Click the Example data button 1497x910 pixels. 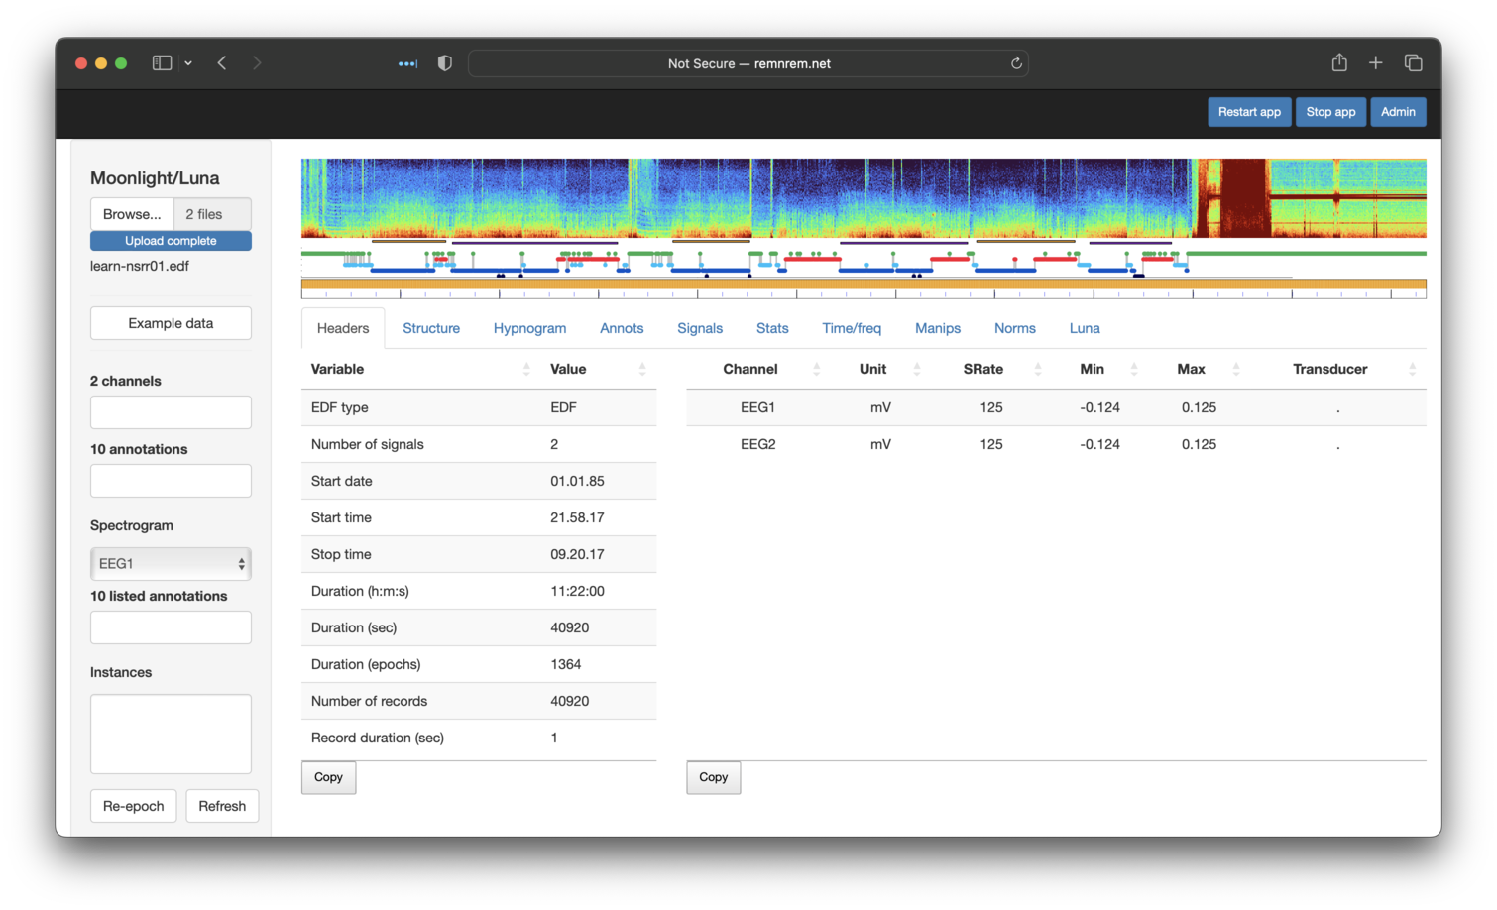click(171, 323)
